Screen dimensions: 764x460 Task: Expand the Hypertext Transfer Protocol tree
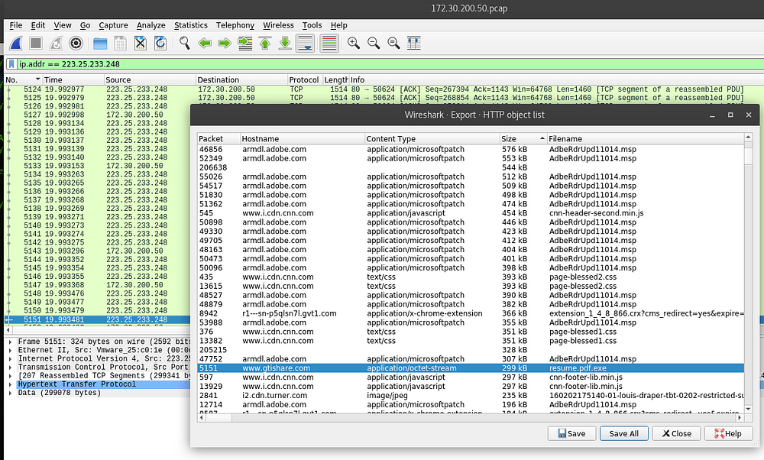pos(11,384)
